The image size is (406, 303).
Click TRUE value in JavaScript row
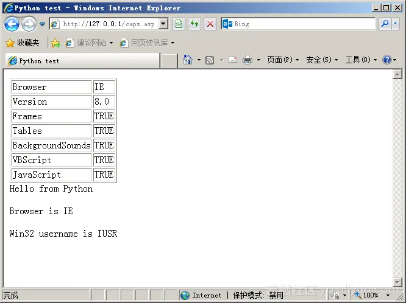[104, 175]
